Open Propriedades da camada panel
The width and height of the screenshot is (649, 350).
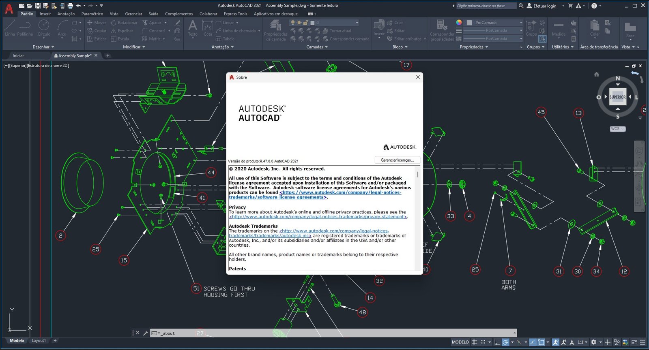point(276,30)
